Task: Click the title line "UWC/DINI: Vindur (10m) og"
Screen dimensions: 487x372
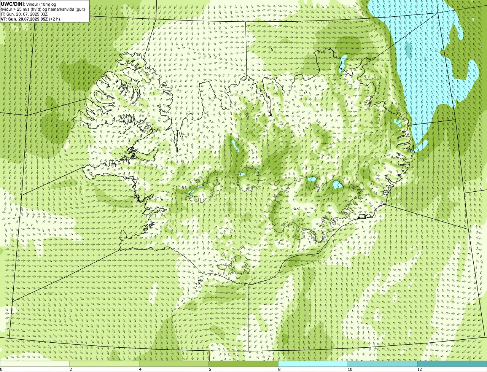Action: (x=29, y=4)
